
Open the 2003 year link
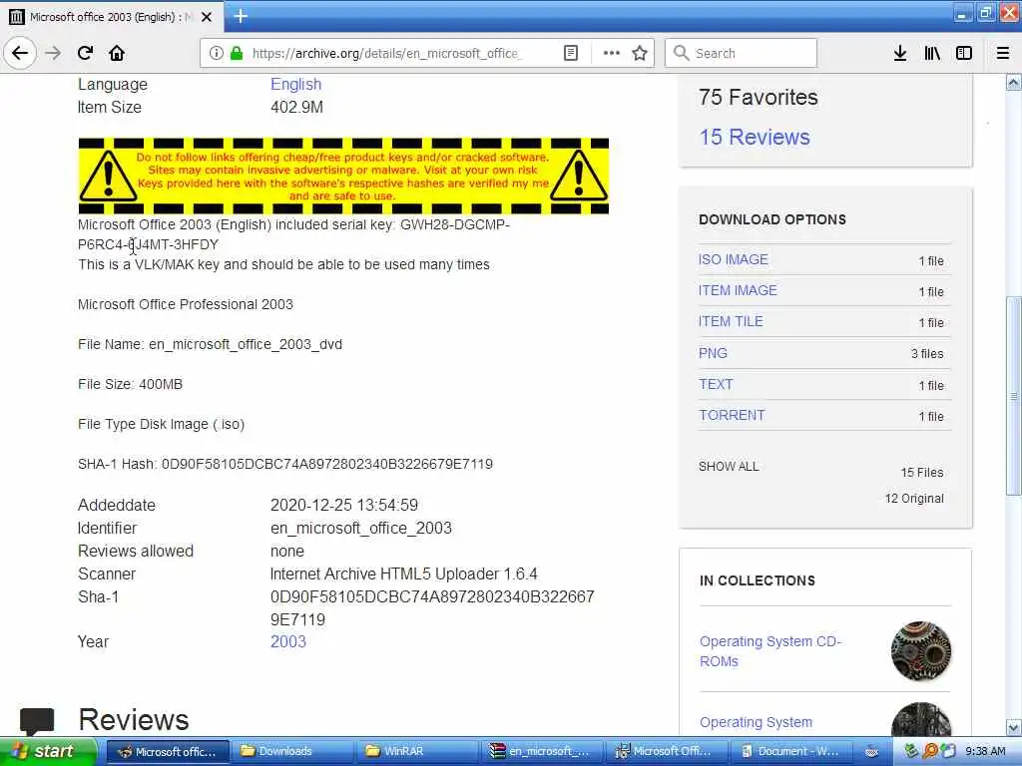click(288, 641)
